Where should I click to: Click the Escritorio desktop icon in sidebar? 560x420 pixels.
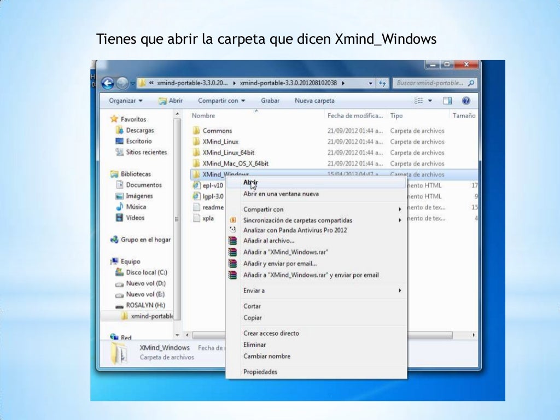[119, 141]
